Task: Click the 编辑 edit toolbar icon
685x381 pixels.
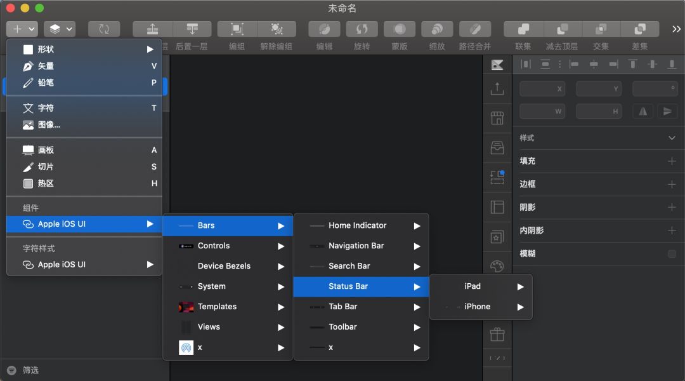Action: tap(324, 29)
